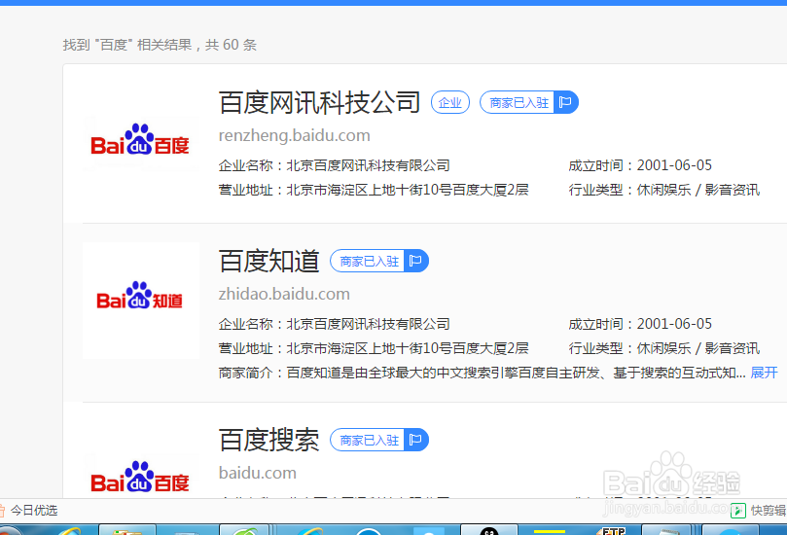Click the 营业地址 line of 百度网讯科技公司

(x=374, y=190)
